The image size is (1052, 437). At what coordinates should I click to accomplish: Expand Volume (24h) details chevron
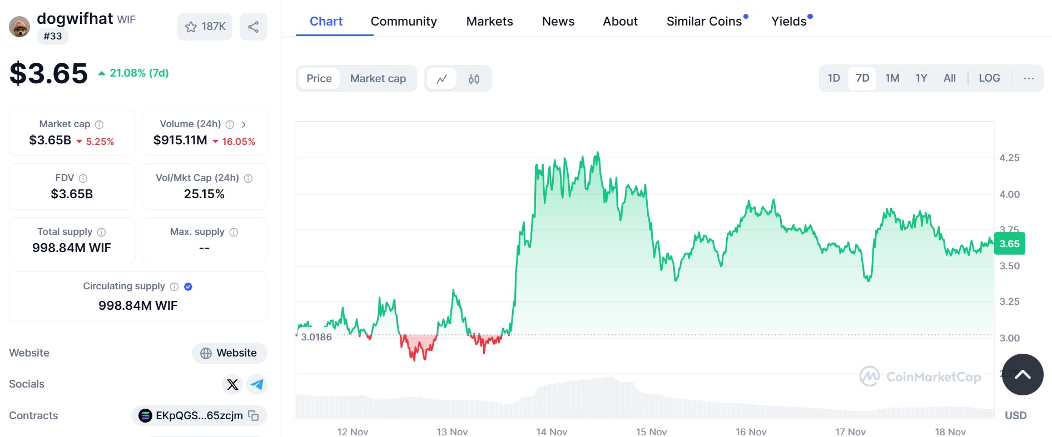click(244, 124)
